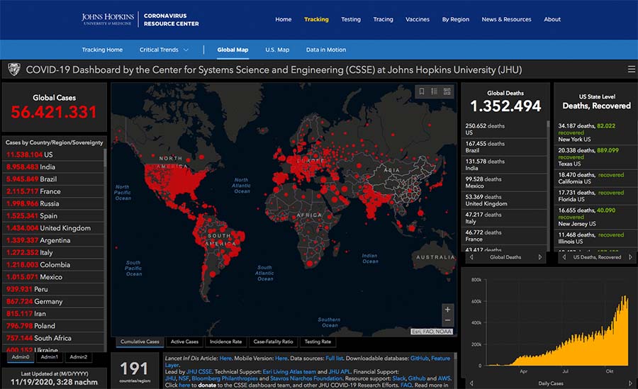Click Italy 47.217 deaths entry
This screenshot has width=638, height=389.
point(505,218)
